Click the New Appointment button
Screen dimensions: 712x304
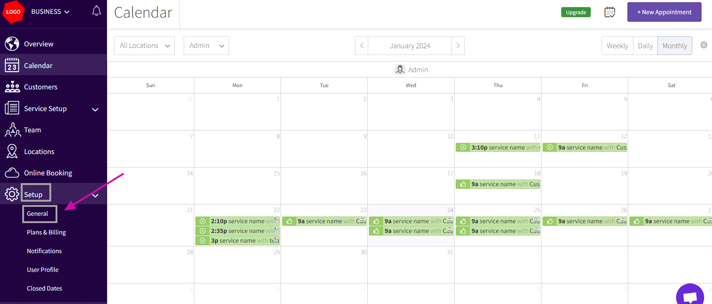click(664, 12)
